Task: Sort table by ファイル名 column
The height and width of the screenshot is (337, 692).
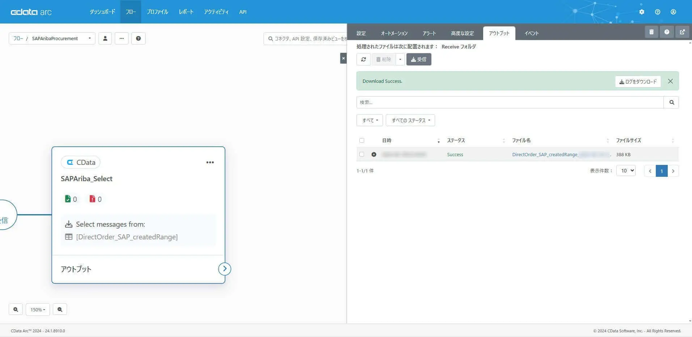Action: point(560,140)
